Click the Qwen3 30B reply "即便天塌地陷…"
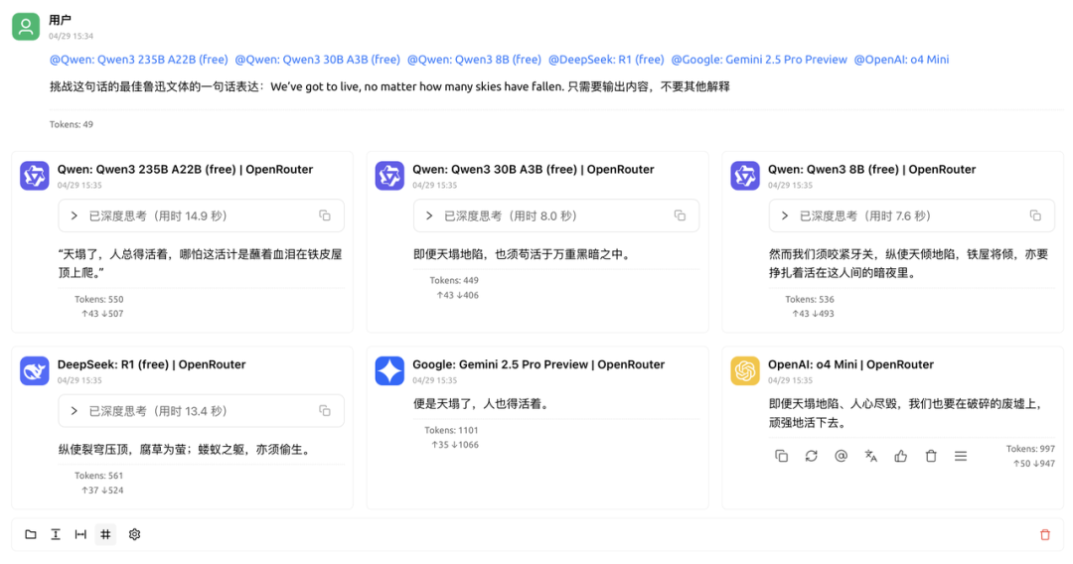Screen dimensions: 1073x564 point(523,254)
